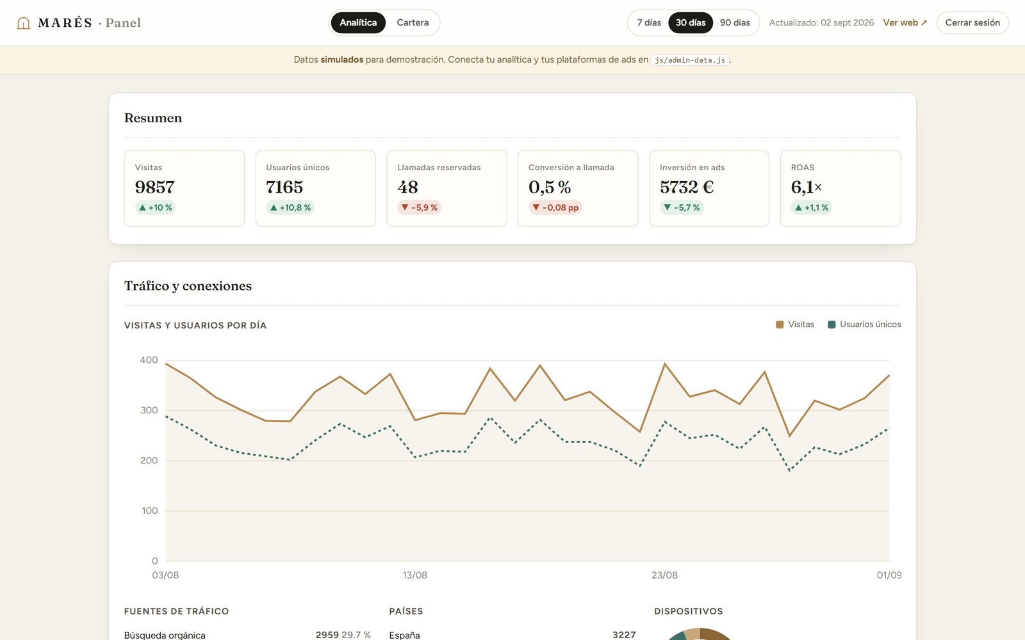Click the 13/08 x-axis date label
Image resolution: width=1025 pixels, height=640 pixels.
pos(415,575)
